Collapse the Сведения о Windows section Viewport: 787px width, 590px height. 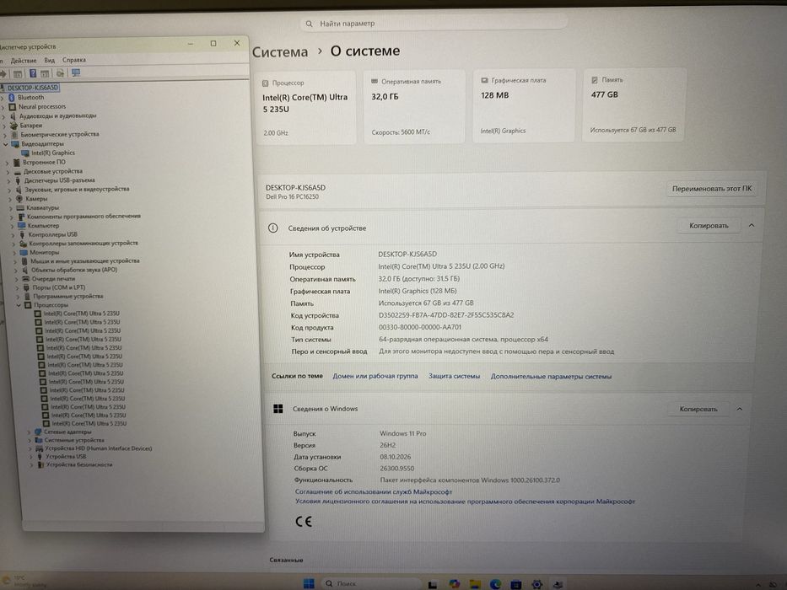click(739, 409)
